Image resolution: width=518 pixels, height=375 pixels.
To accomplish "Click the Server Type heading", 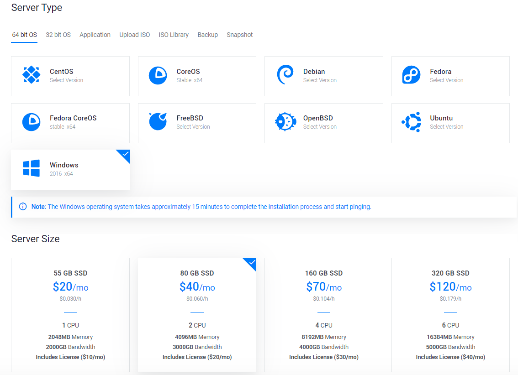I will pyautogui.click(x=37, y=8).
